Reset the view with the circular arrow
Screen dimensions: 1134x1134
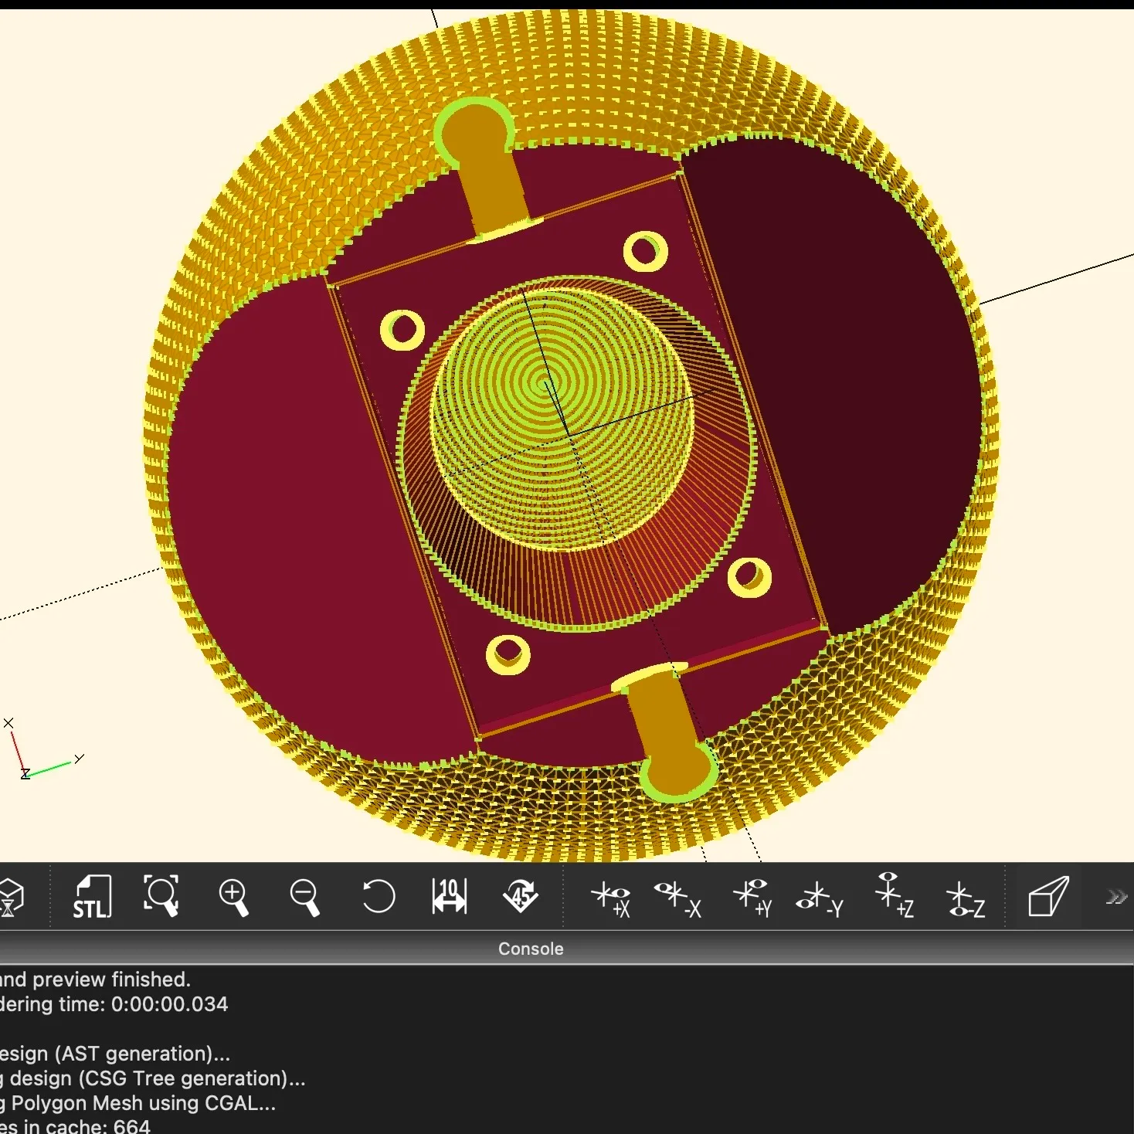(x=378, y=897)
